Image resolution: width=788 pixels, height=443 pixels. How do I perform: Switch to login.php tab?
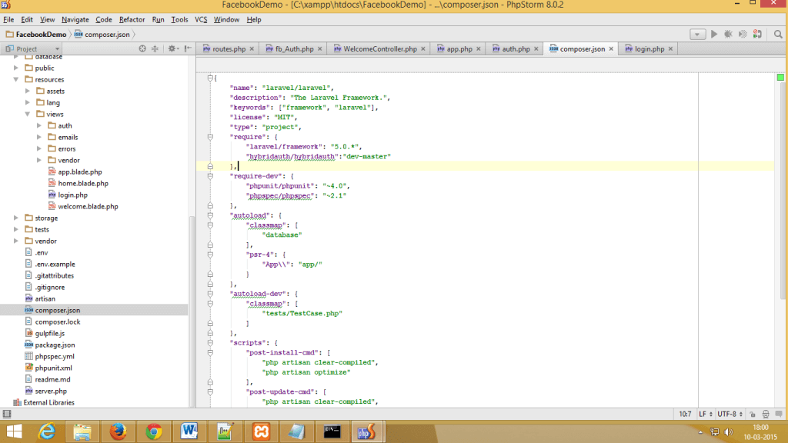(x=649, y=48)
